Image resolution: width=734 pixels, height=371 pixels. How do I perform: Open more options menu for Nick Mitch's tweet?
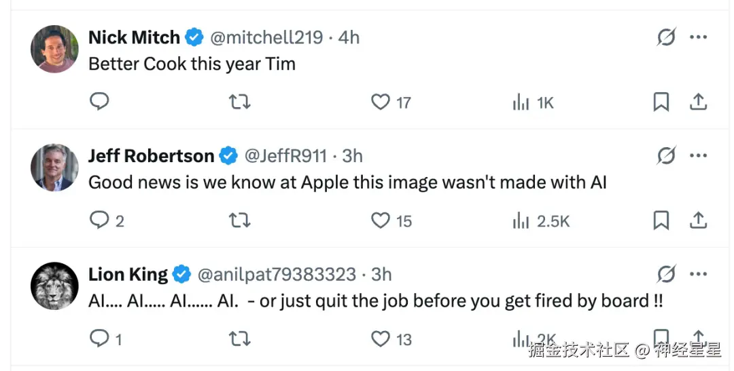pos(699,37)
